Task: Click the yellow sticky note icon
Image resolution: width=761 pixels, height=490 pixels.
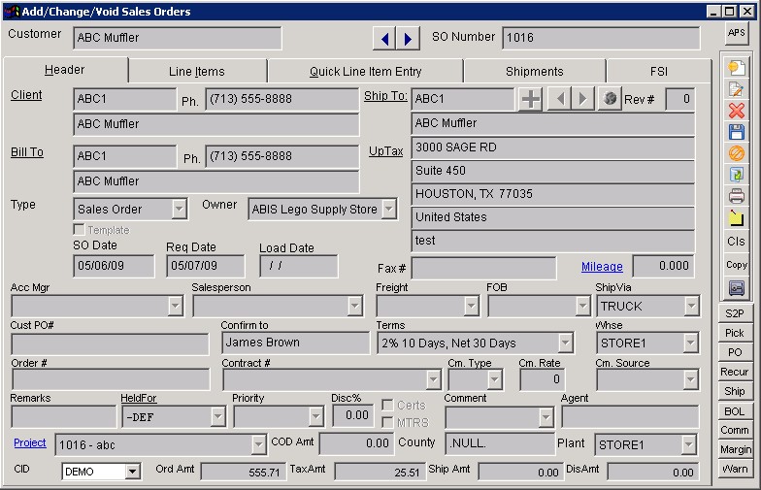Action: coord(737,218)
